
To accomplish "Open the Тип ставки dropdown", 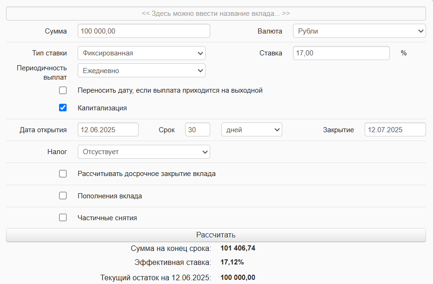I will click(x=141, y=53).
